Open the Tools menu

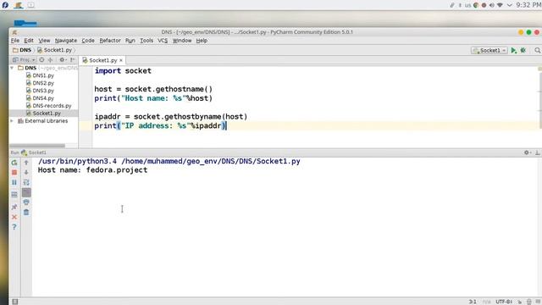tap(147, 41)
